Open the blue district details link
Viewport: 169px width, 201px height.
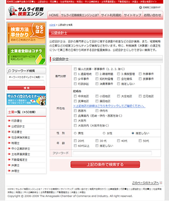coord(109,106)
